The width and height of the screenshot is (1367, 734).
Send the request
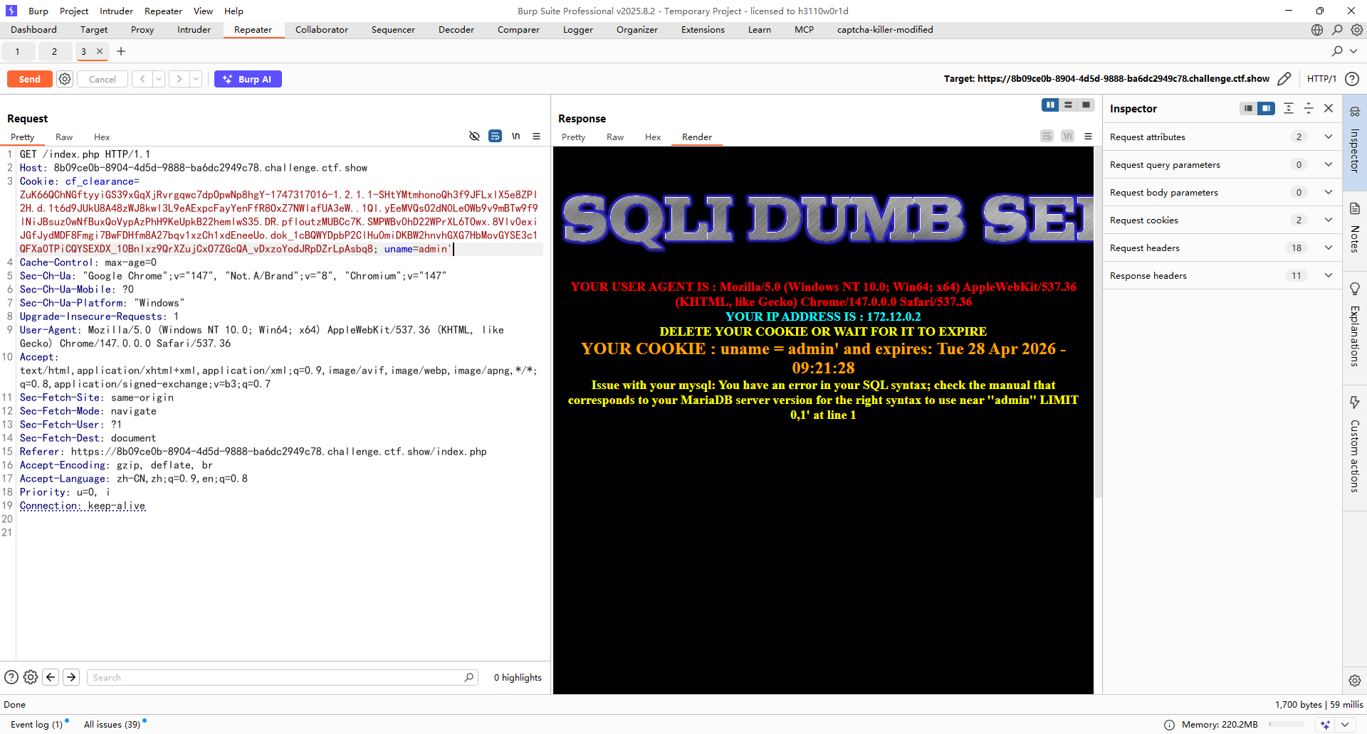point(30,79)
